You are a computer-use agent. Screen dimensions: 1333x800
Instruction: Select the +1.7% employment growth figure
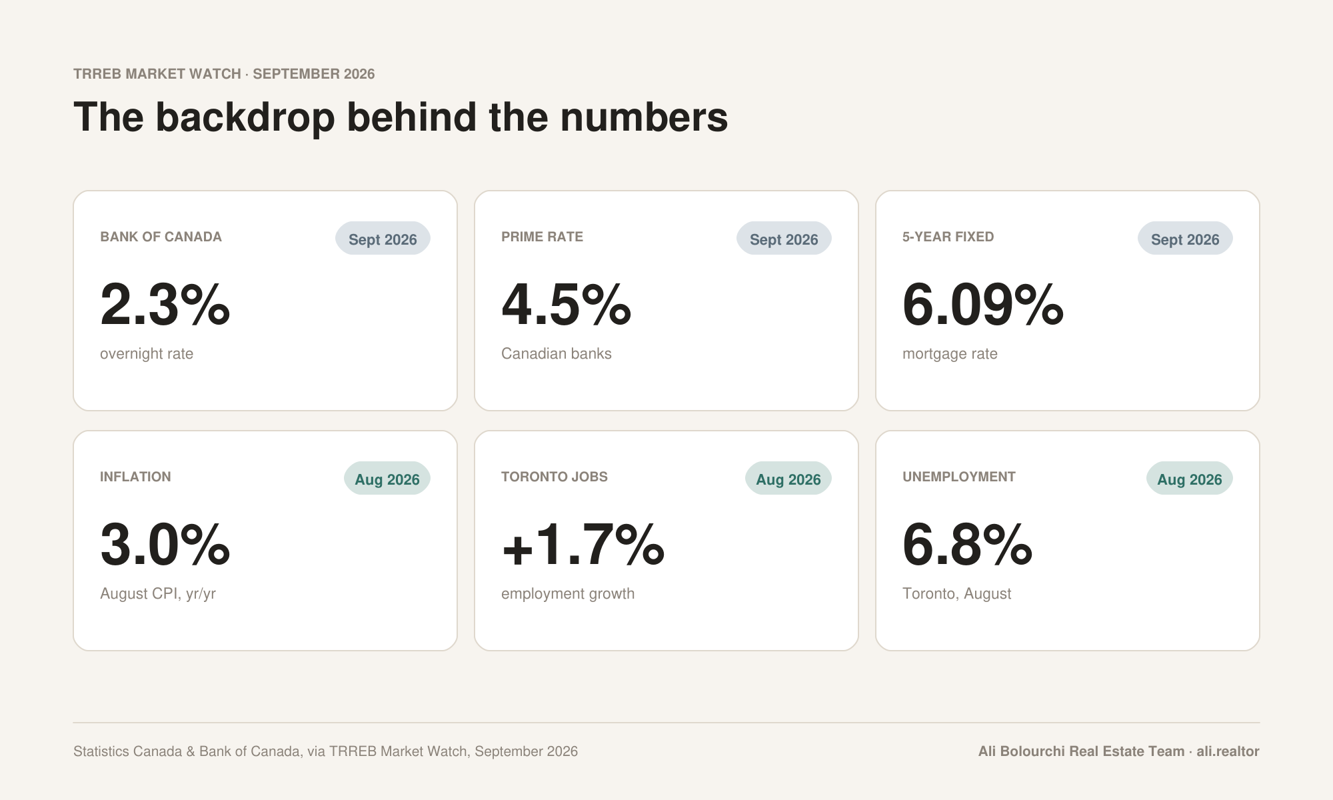pyautogui.click(x=583, y=545)
